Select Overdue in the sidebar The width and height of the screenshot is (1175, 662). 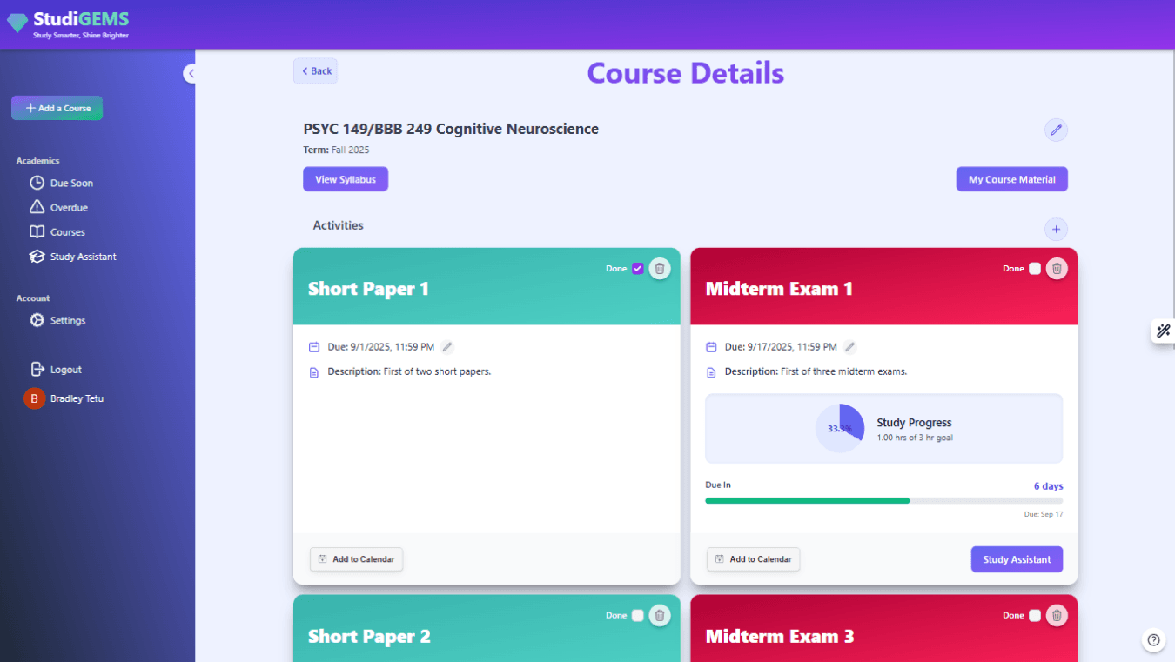(70, 206)
